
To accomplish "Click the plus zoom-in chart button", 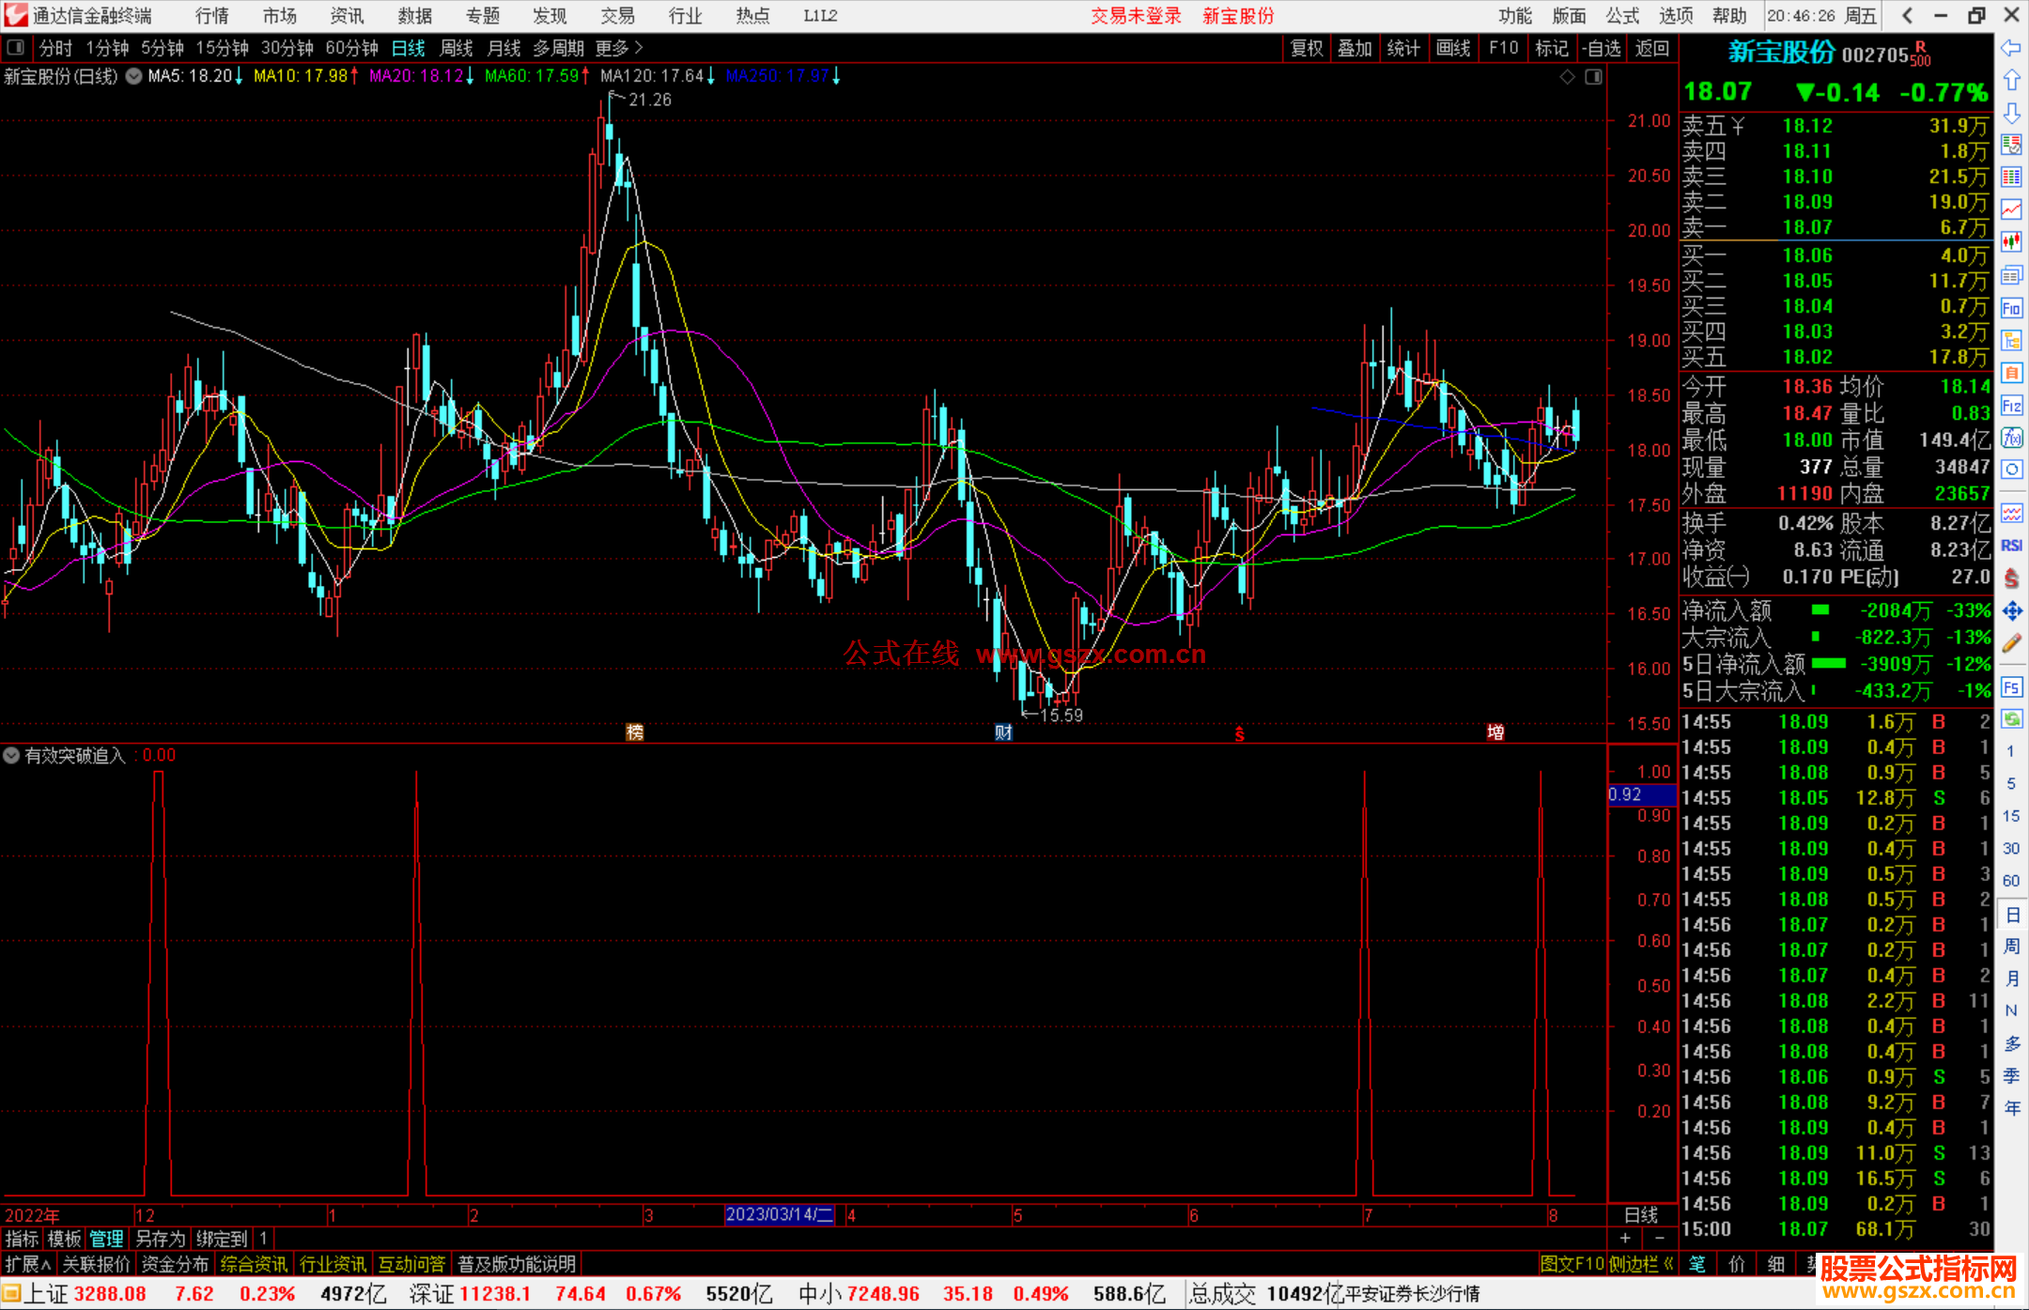I will tap(1625, 1239).
